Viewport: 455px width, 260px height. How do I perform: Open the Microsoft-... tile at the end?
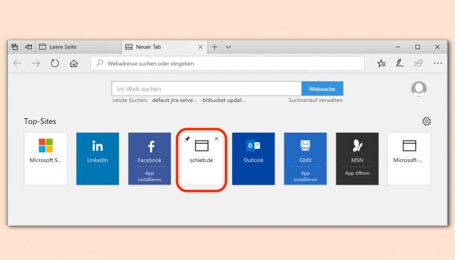click(x=409, y=159)
